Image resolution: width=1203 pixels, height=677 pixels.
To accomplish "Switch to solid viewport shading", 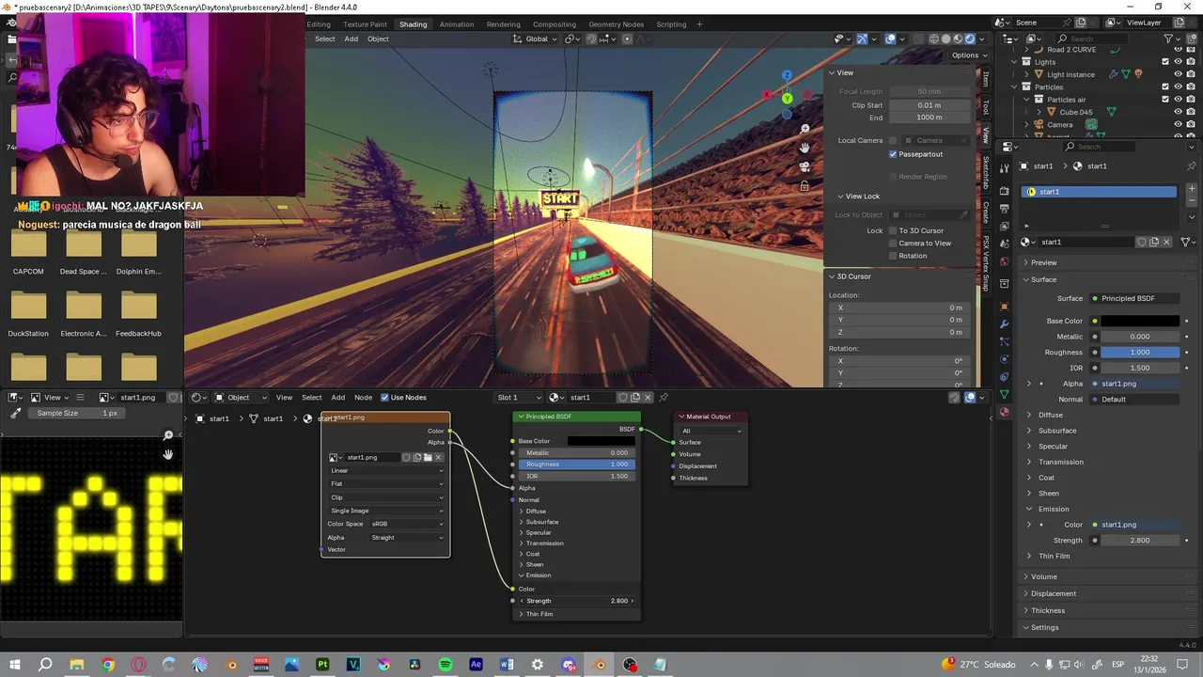I will point(945,39).
